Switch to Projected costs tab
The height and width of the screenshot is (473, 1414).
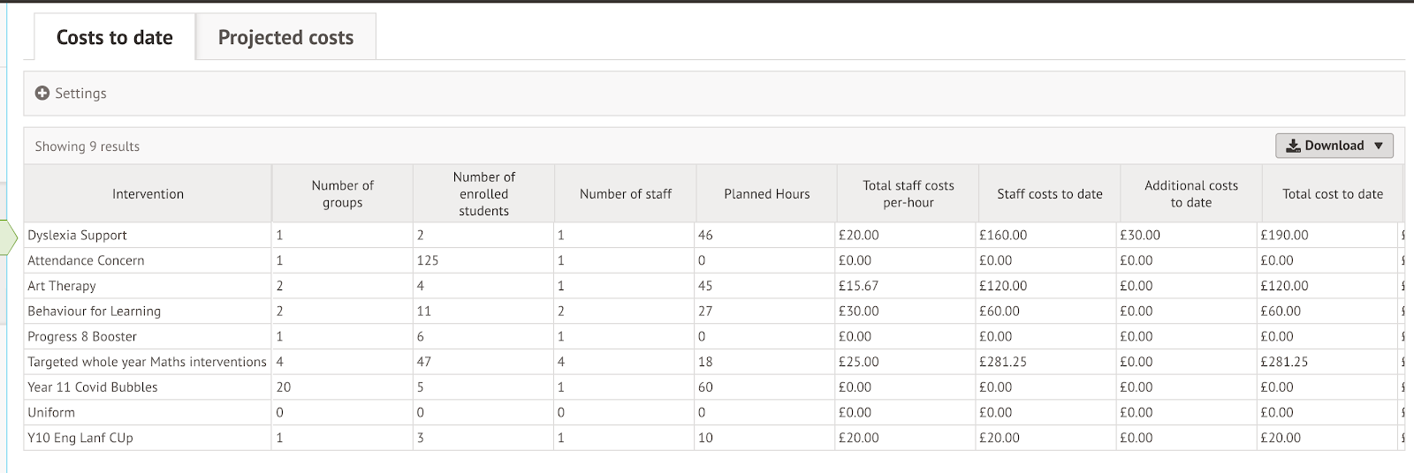pos(285,37)
